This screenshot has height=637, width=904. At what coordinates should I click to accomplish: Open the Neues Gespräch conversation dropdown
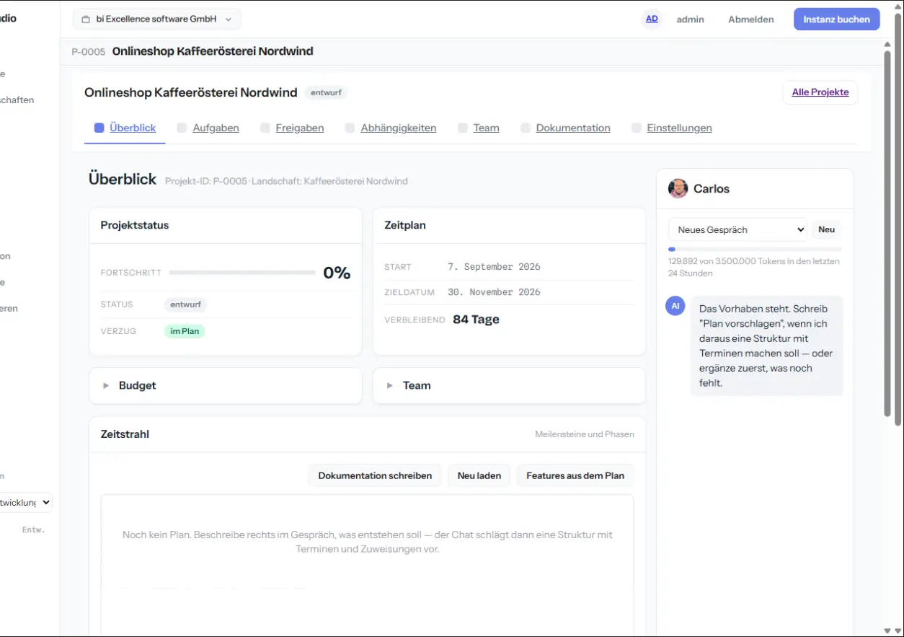click(737, 229)
